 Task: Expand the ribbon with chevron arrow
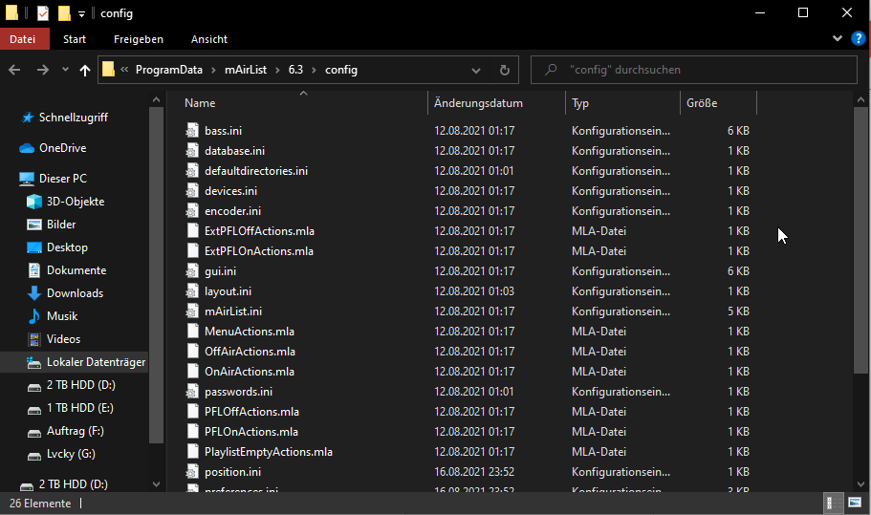[x=838, y=38]
